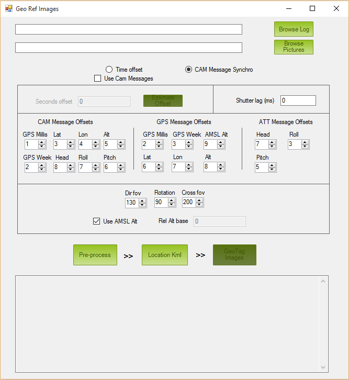This screenshot has width=349, height=380.
Task: Click the Pre-process button
Action: [x=95, y=255]
